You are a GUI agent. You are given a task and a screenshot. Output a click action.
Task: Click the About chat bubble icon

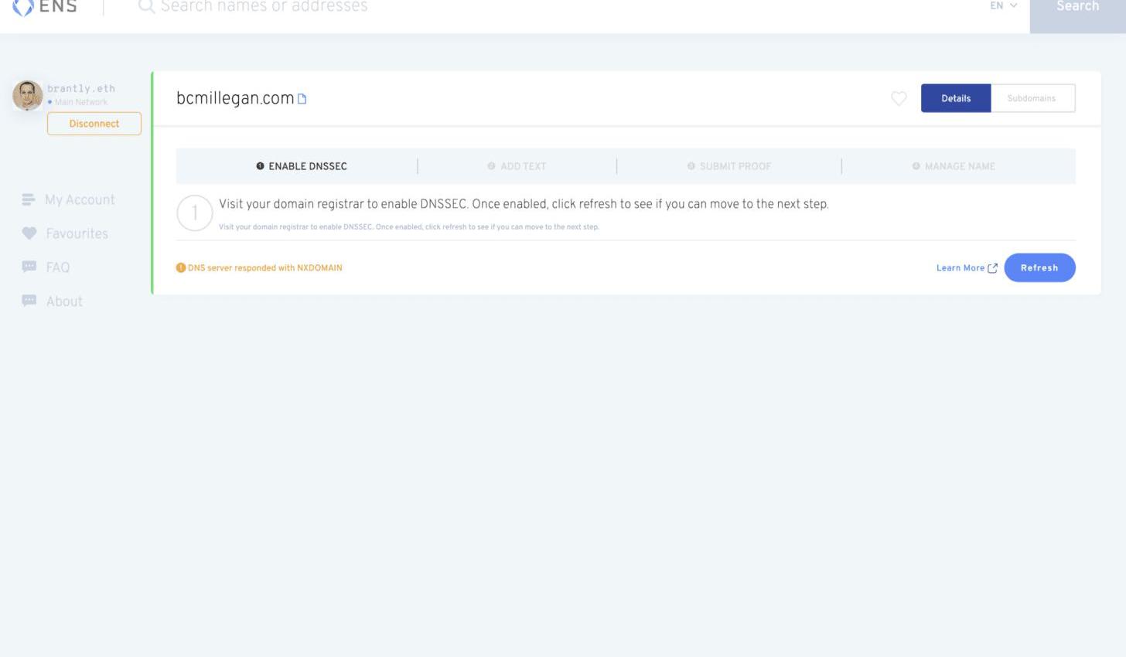click(x=29, y=301)
